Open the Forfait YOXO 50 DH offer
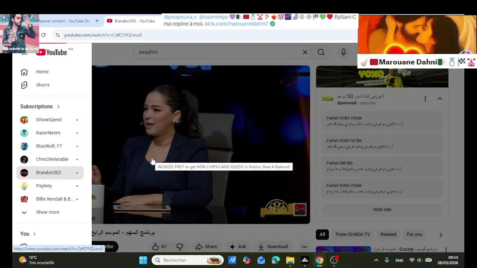 pyautogui.click(x=382, y=143)
